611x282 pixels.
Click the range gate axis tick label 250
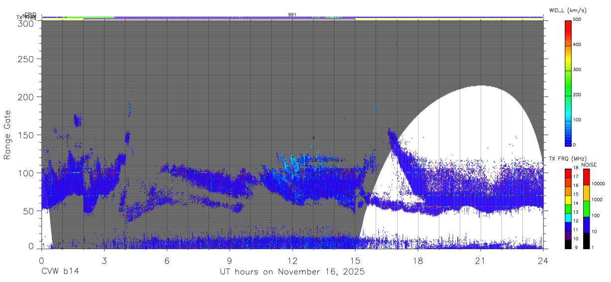tap(26, 59)
